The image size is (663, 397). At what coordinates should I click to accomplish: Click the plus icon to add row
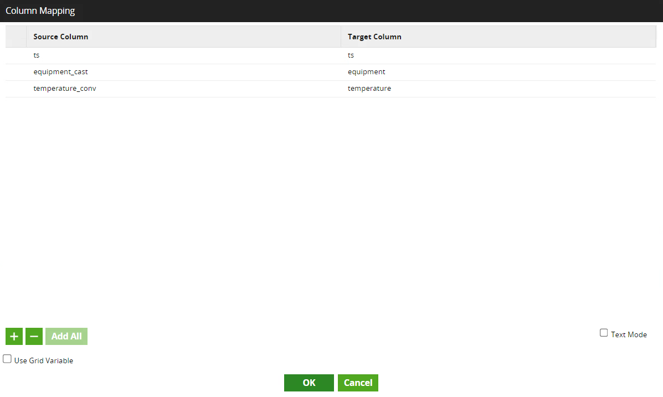click(x=14, y=336)
